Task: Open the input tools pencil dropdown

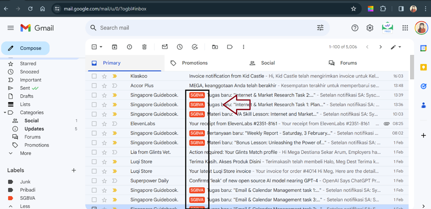Action: pyautogui.click(x=396, y=47)
